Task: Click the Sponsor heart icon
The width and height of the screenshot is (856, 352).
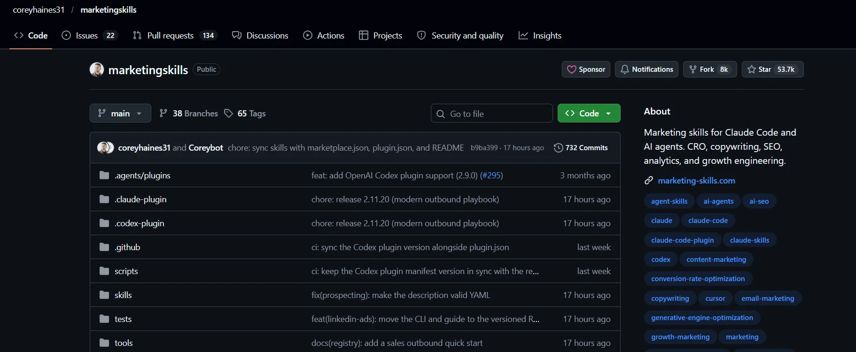Action: [x=572, y=69]
